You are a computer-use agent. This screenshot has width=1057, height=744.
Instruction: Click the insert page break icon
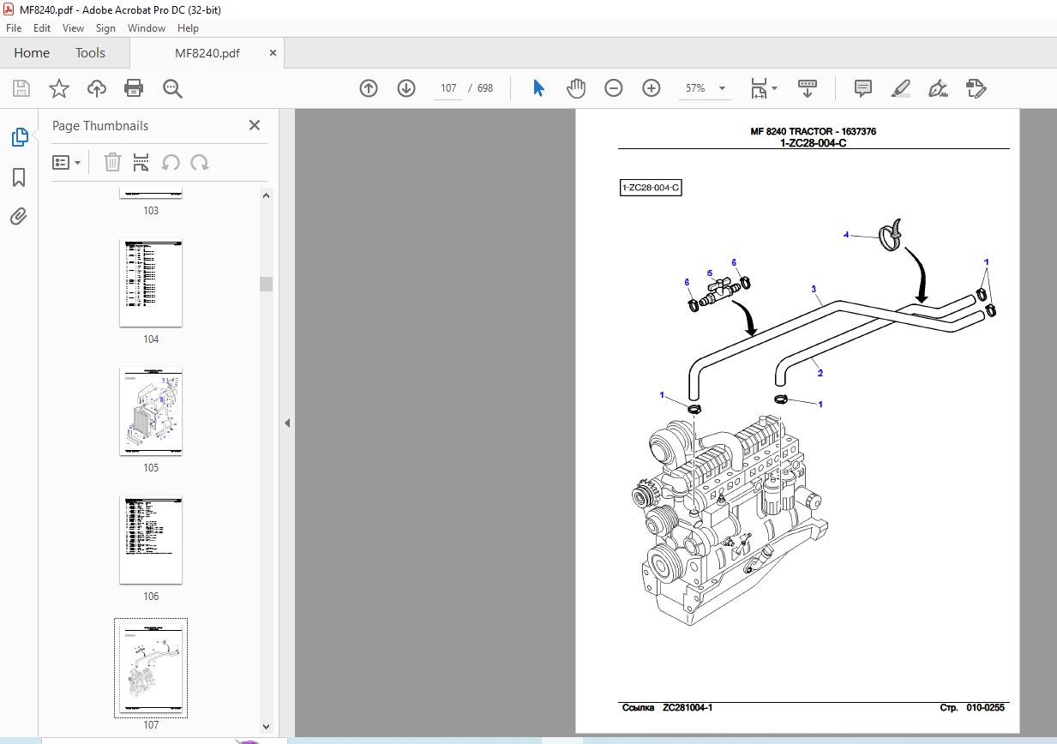coord(141,163)
